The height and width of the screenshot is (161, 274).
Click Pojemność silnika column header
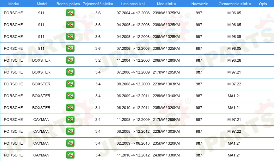click(x=98, y=4)
